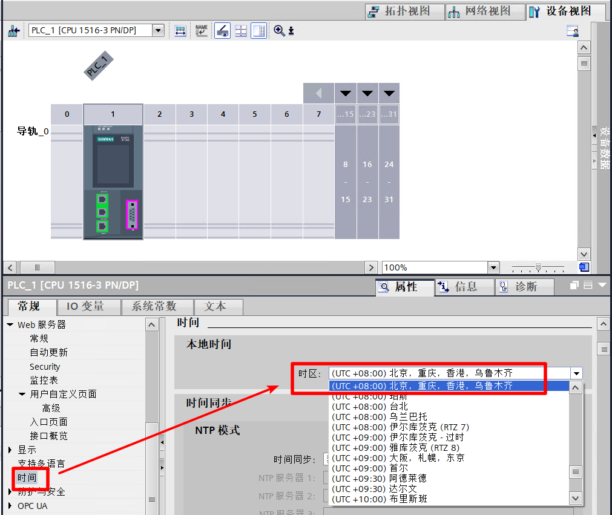The height and width of the screenshot is (515, 612).
Task: Click the NAME module labels toolbar icon
Action: 202,30
